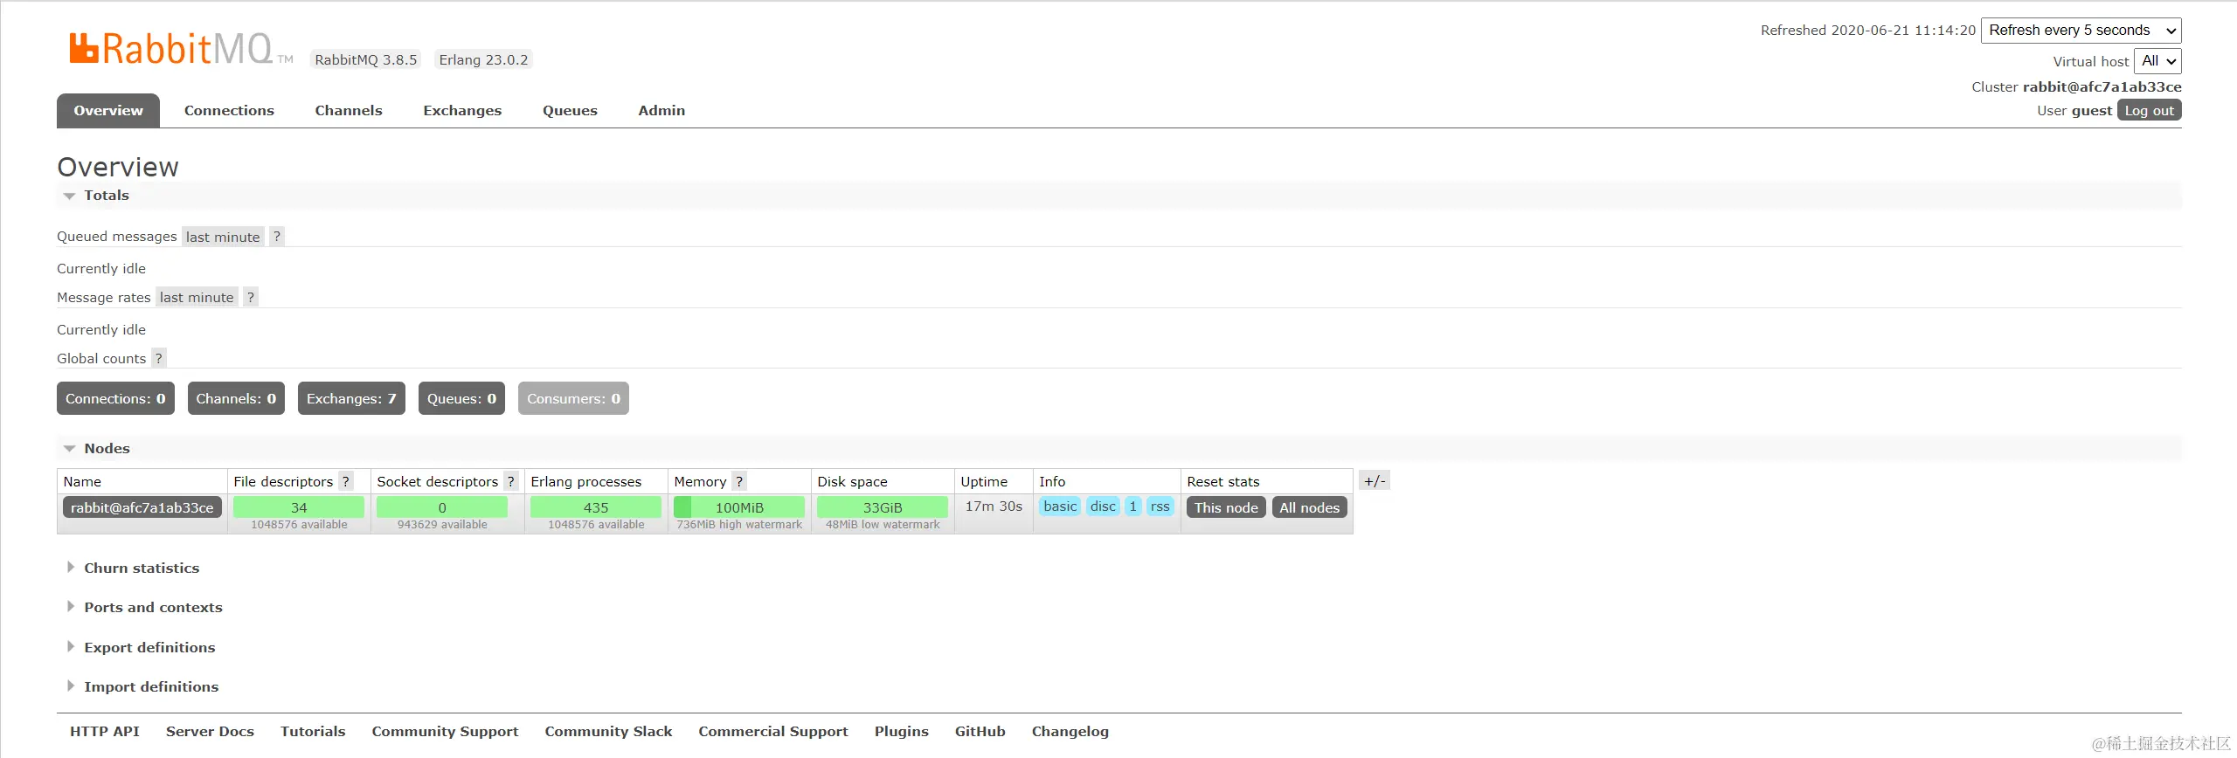Open the Community Support link

(445, 732)
